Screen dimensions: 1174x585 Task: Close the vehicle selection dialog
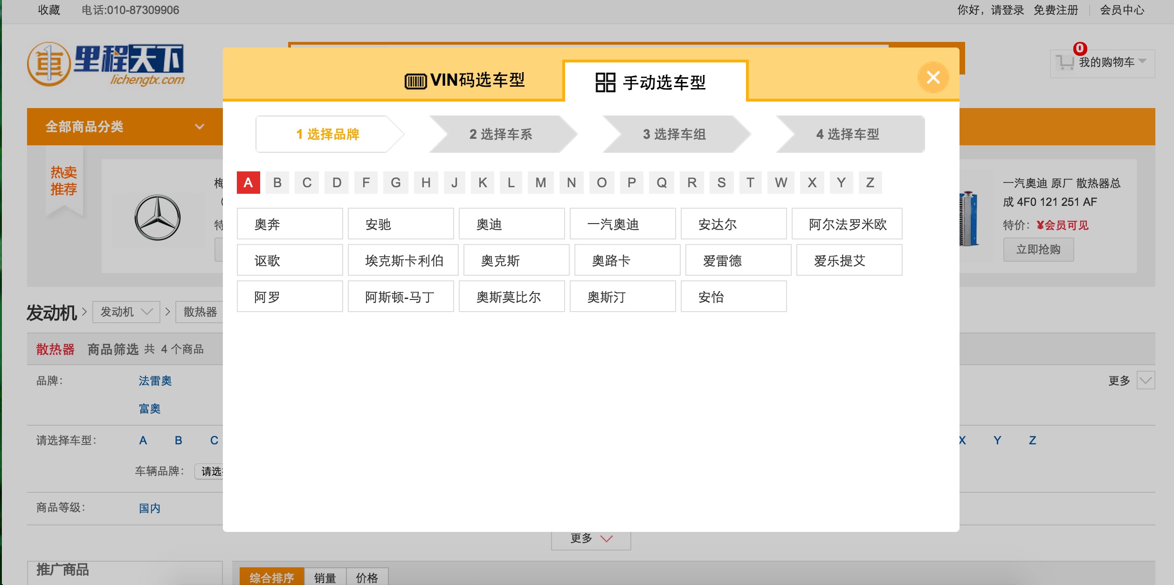933,77
